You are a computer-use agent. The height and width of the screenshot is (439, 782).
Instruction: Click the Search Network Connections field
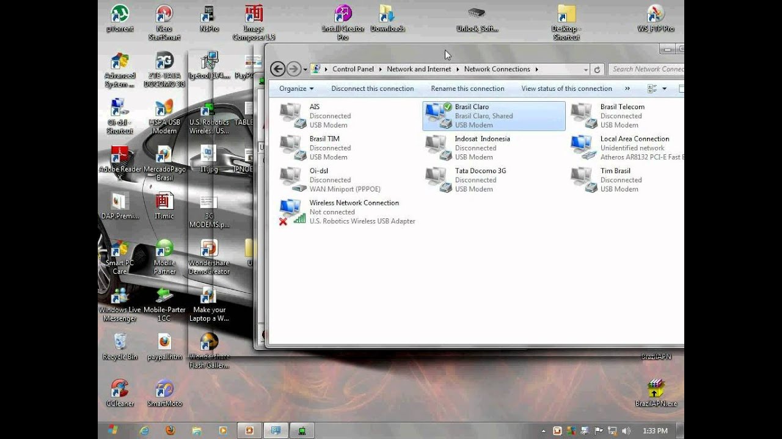click(x=646, y=70)
